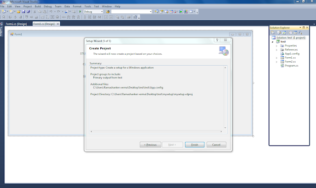Image resolution: width=316 pixels, height=188 pixels.
Task: Click 'Primary output from test' summary line
Action: click(108, 77)
